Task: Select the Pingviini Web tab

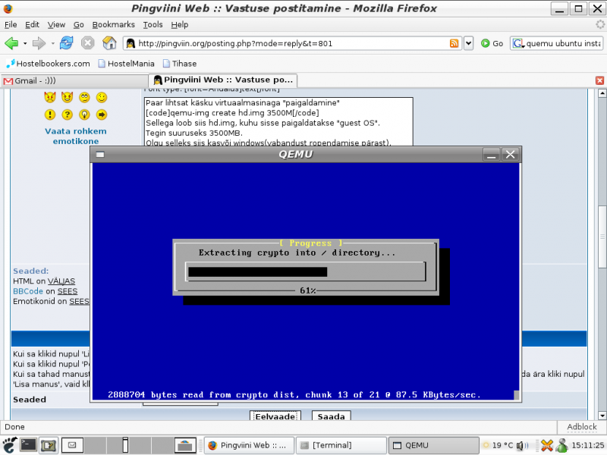Action: click(x=223, y=80)
